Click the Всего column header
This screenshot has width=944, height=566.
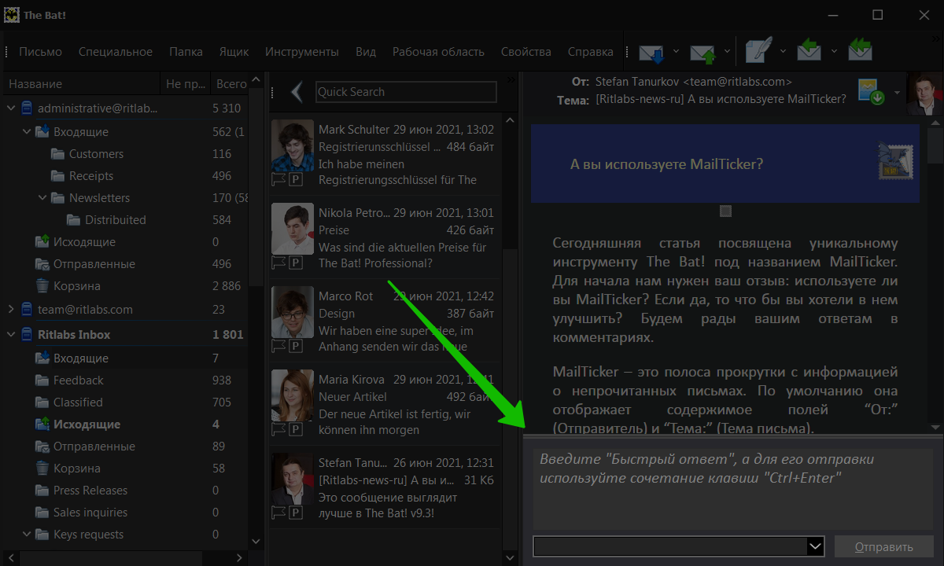pyautogui.click(x=231, y=84)
